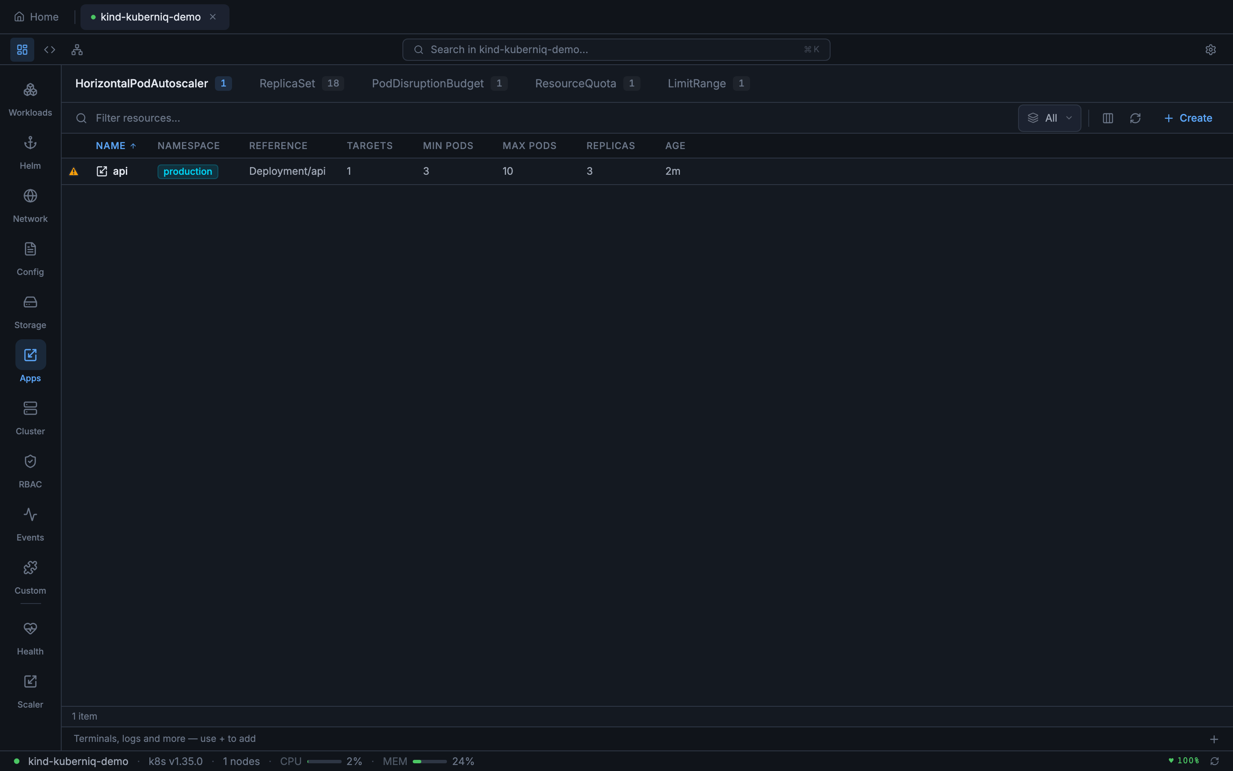1233x771 pixels.
Task: Select the production namespace badge
Action: [x=188, y=171]
